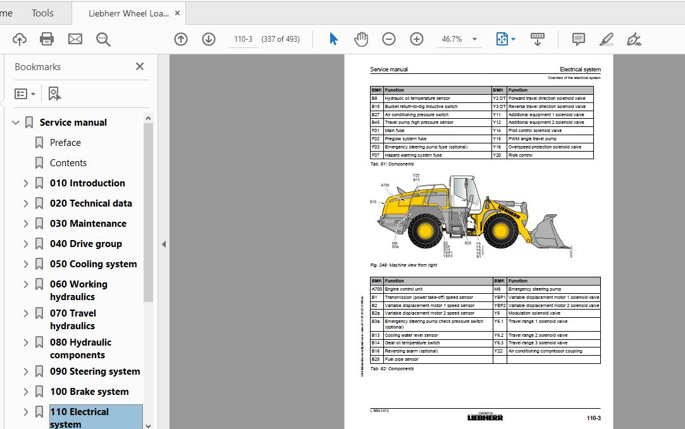Select the Preface bookmark
This screenshot has height=429, width=685.
[65, 142]
